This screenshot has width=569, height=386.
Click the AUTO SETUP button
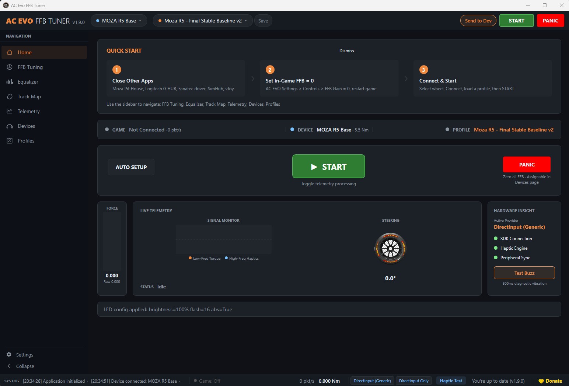point(131,167)
